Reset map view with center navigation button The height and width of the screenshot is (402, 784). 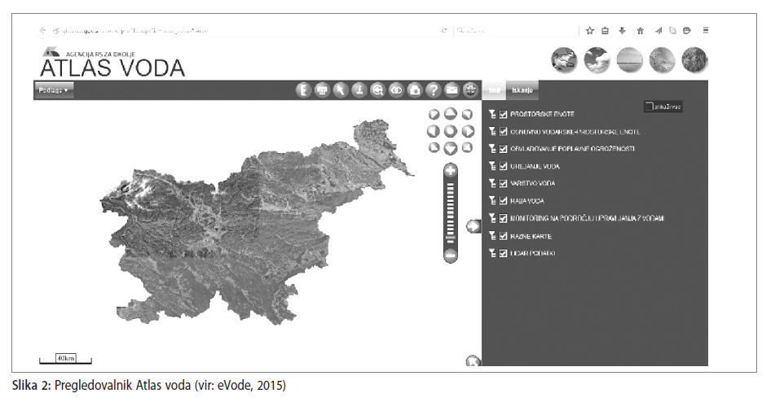(x=451, y=131)
